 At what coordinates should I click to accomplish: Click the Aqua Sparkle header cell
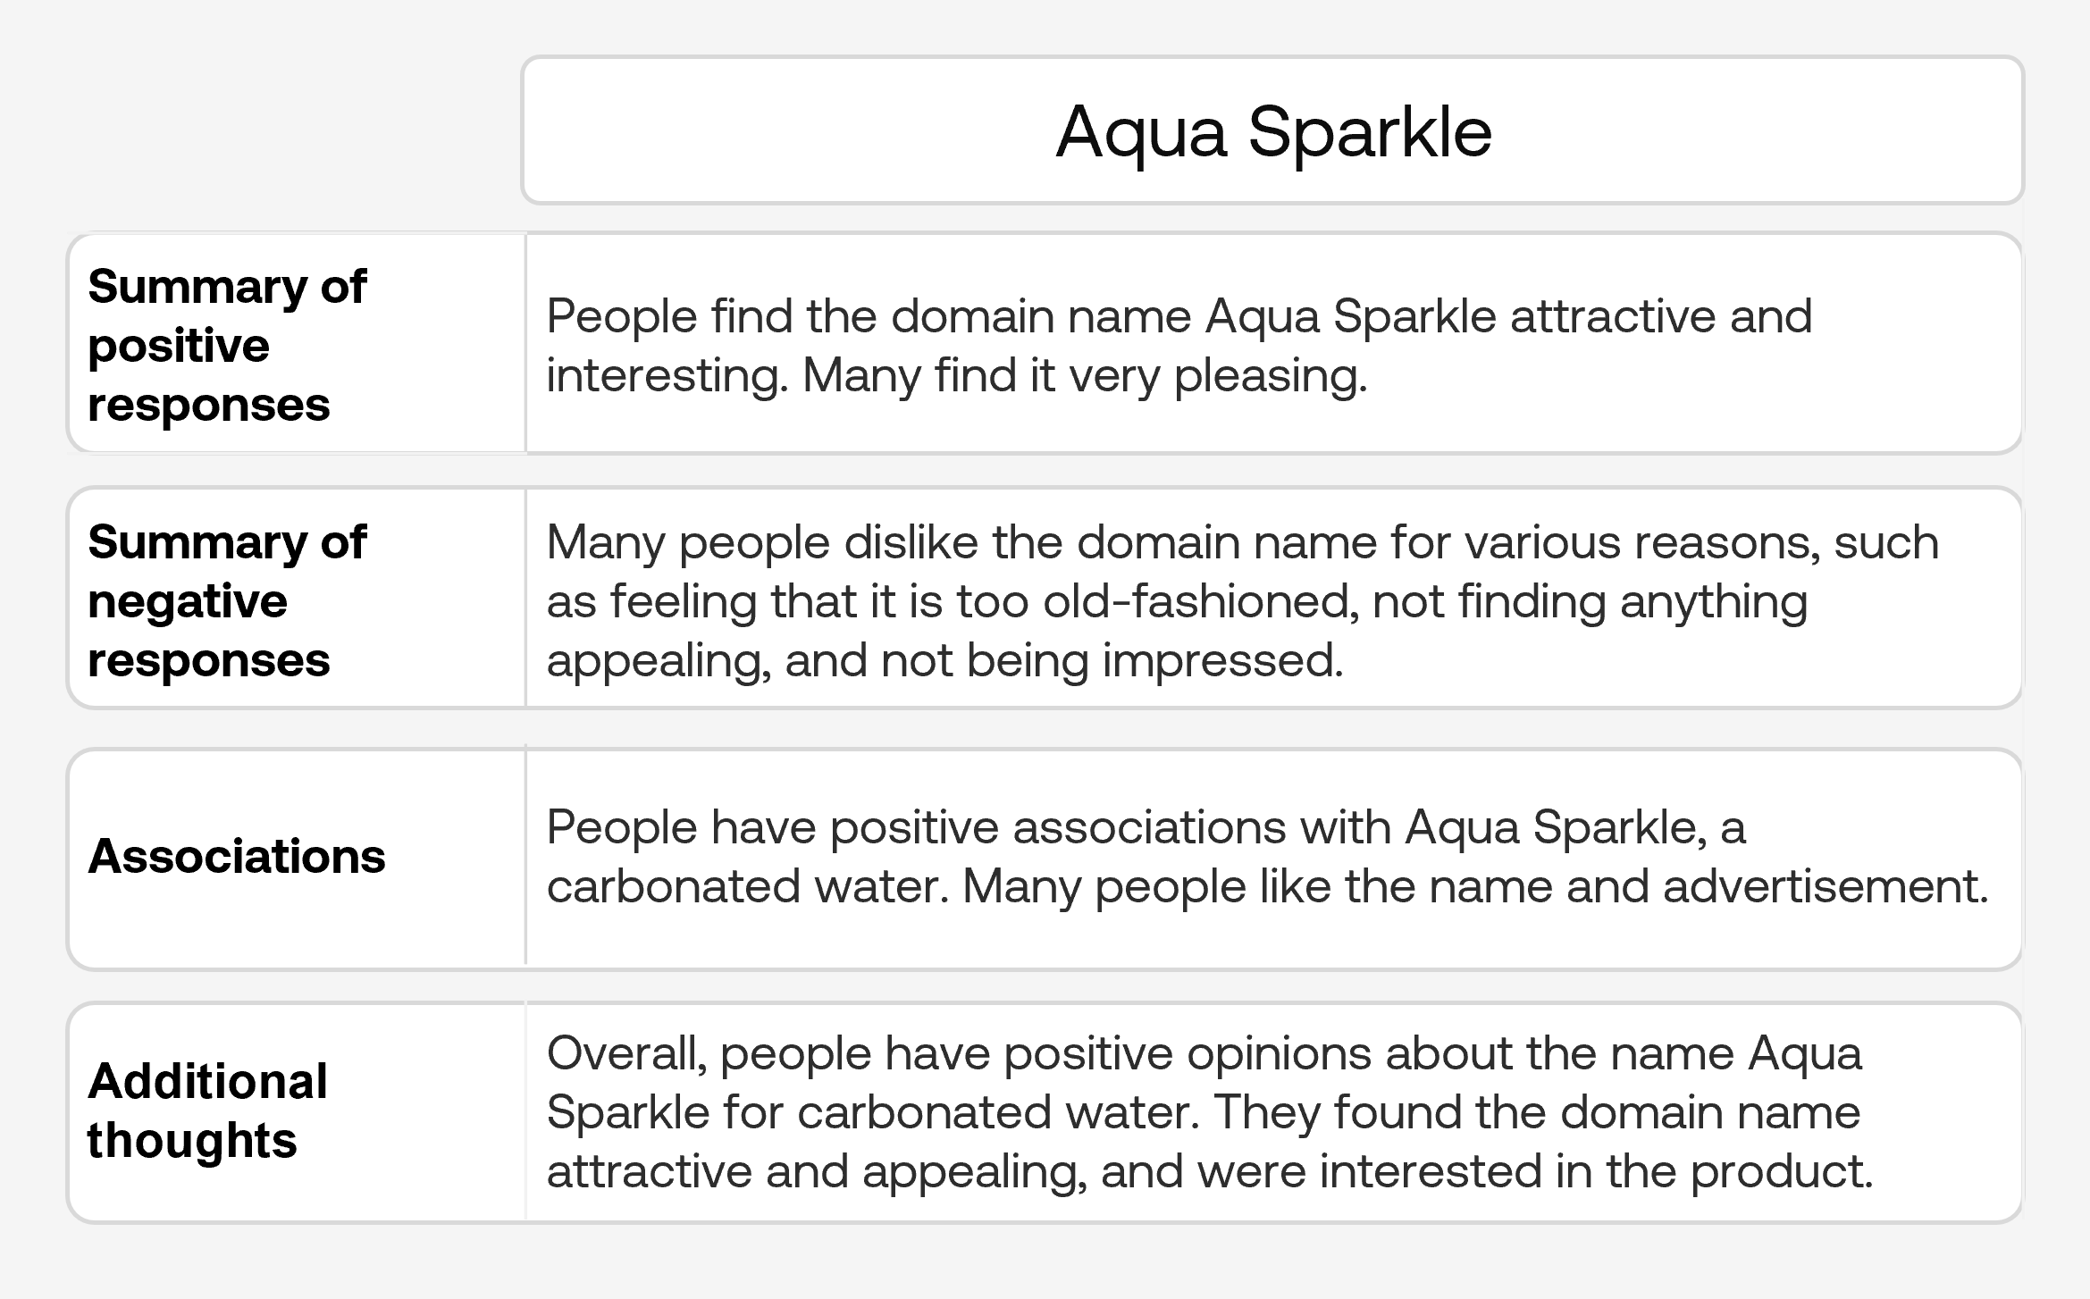click(x=1272, y=132)
